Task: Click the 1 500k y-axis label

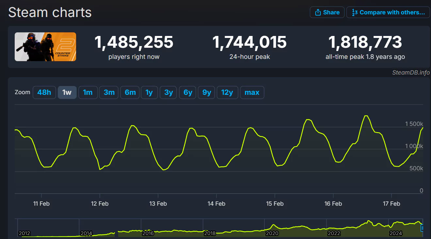Action: point(414,124)
